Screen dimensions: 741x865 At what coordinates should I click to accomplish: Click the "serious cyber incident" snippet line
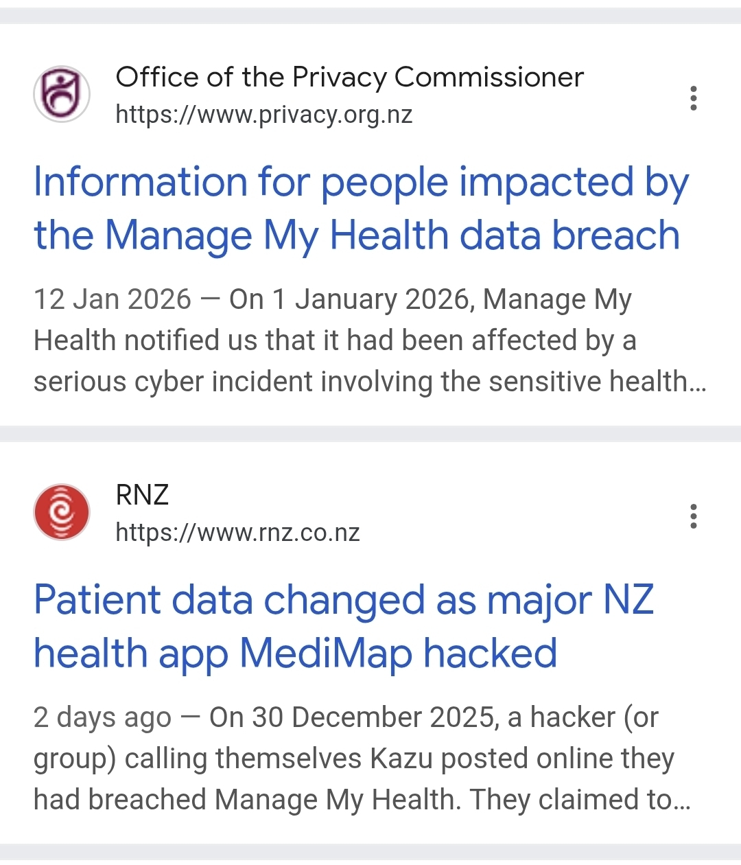click(369, 382)
